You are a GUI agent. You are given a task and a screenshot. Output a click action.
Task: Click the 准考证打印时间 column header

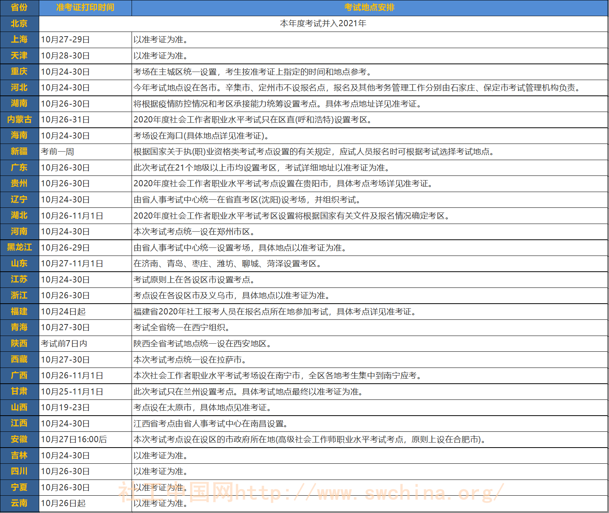85,8
